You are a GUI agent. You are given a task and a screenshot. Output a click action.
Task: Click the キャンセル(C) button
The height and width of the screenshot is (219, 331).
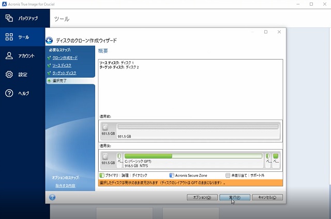(267, 197)
